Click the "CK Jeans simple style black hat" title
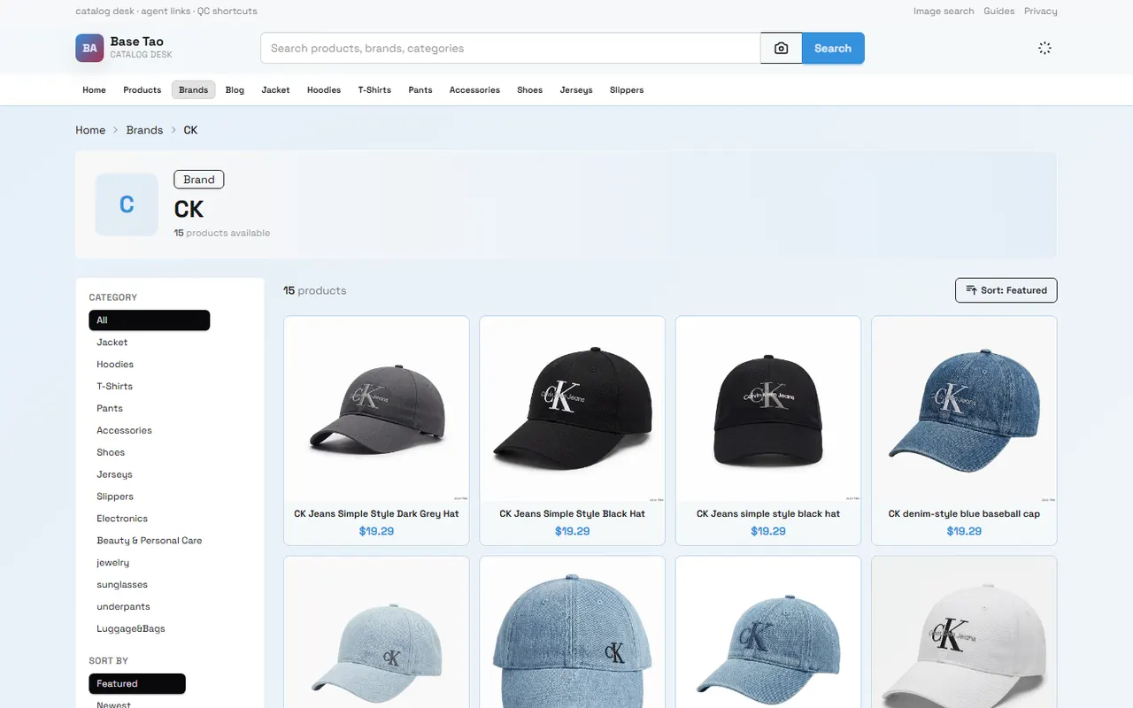The image size is (1133, 708). (768, 513)
